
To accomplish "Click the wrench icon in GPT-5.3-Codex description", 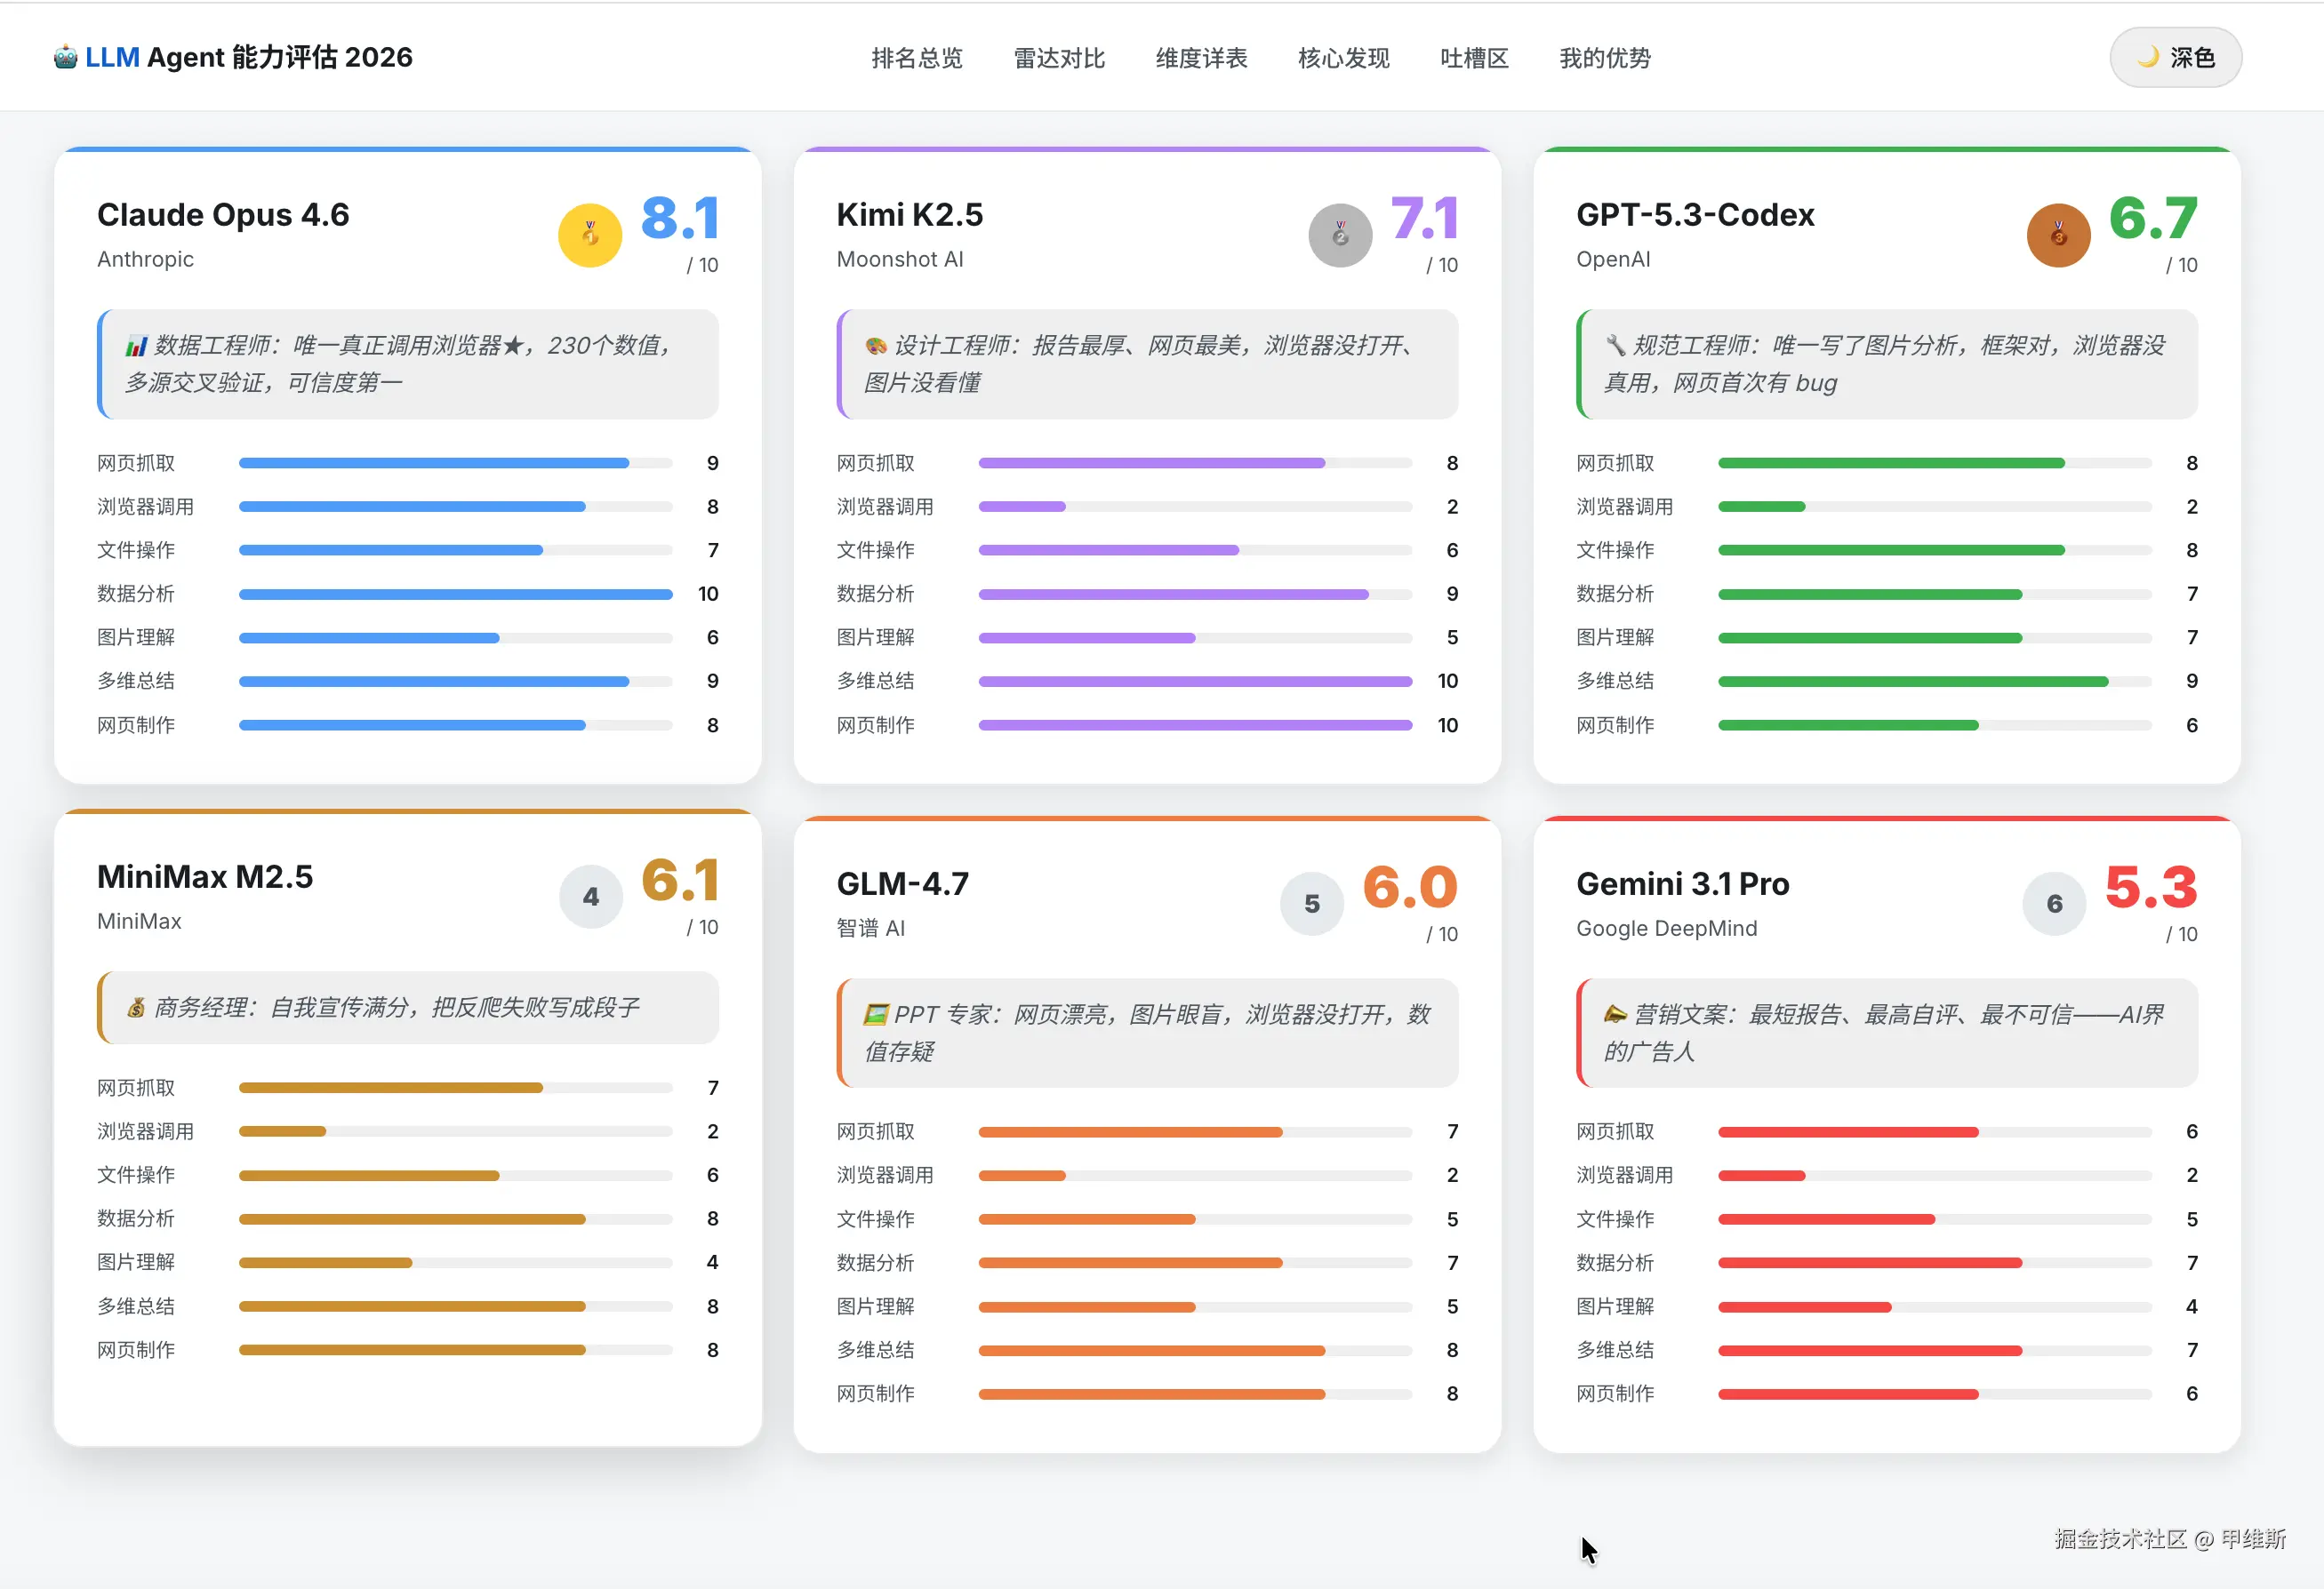I will (x=1615, y=346).
